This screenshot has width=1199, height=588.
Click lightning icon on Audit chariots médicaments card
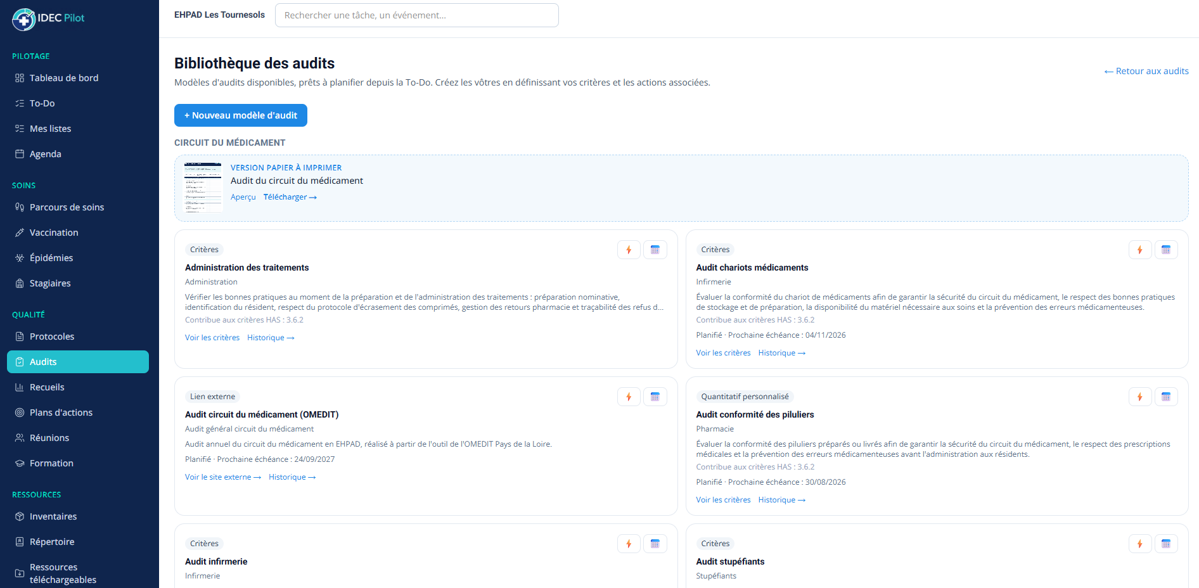coord(1140,250)
